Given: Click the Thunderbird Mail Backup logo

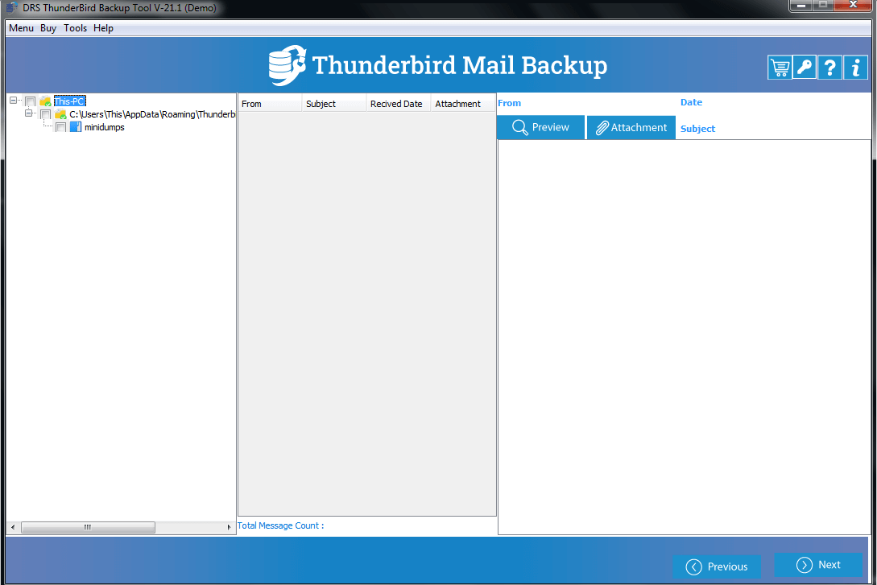Looking at the screenshot, I should pos(288,65).
